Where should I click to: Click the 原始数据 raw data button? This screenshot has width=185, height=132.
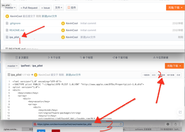point(161,75)
